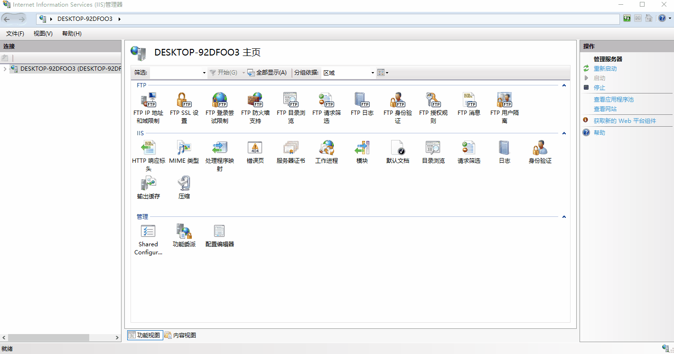Click 重新启动 in actions pane
The width and height of the screenshot is (674, 354).
point(605,69)
